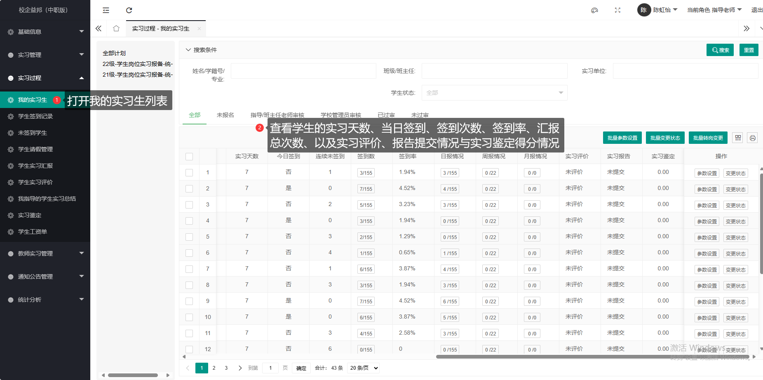Switch to the 未报名 tab
Viewport: 763px width, 380px height.
(x=225, y=115)
